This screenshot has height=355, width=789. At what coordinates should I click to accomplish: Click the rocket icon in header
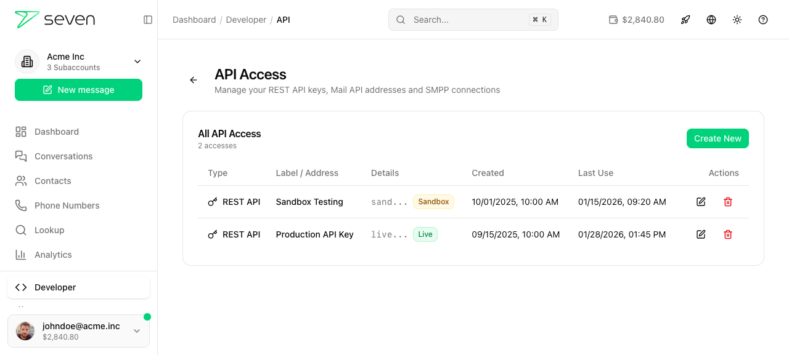tap(685, 20)
